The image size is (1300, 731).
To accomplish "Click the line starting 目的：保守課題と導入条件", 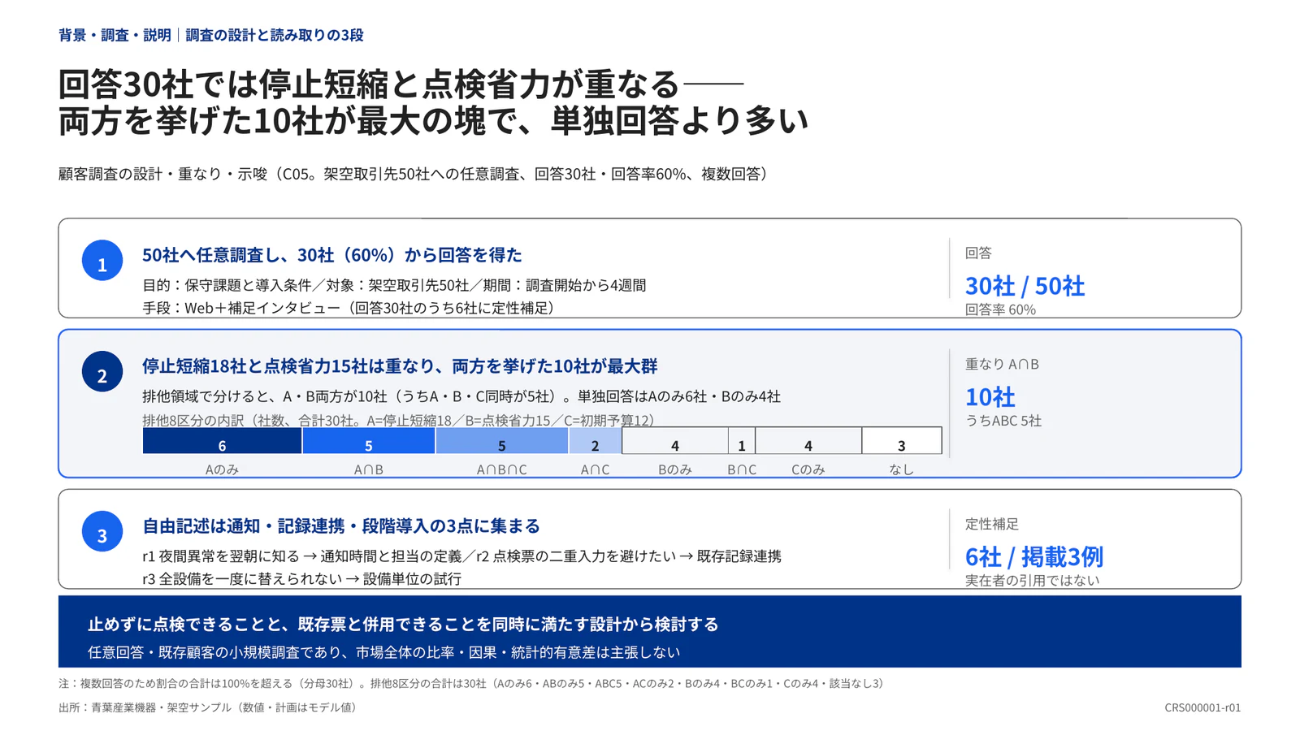I will (x=394, y=285).
